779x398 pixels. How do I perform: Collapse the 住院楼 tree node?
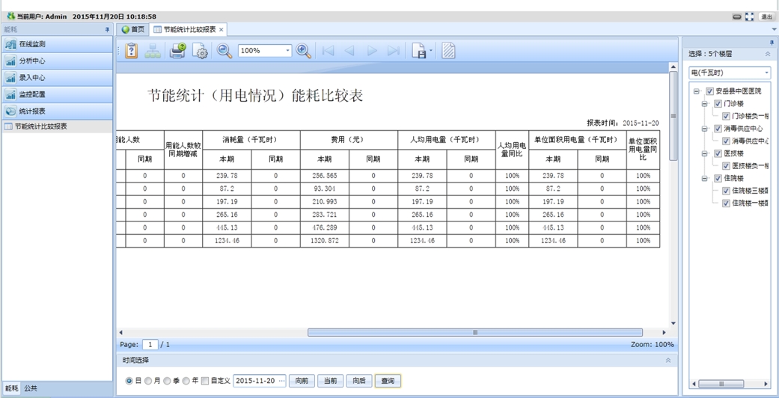(705, 179)
